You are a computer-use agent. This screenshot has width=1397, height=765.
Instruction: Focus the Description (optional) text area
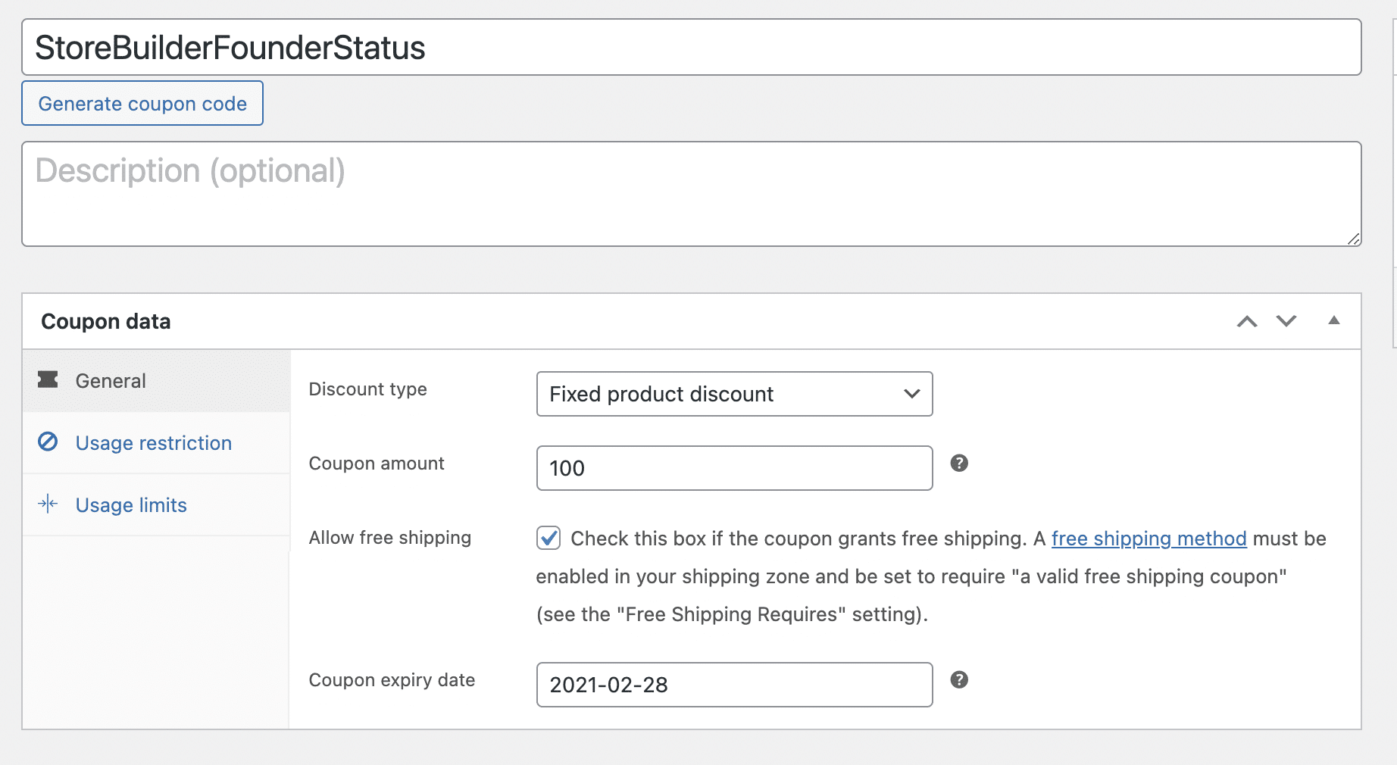[691, 194]
